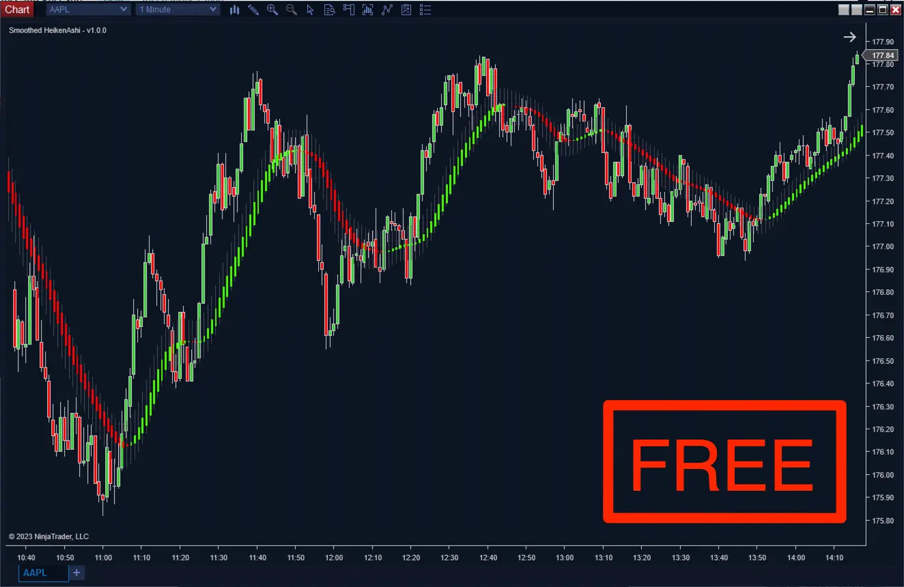Open the data box icon
This screenshot has height=587, width=904.
coord(330,10)
